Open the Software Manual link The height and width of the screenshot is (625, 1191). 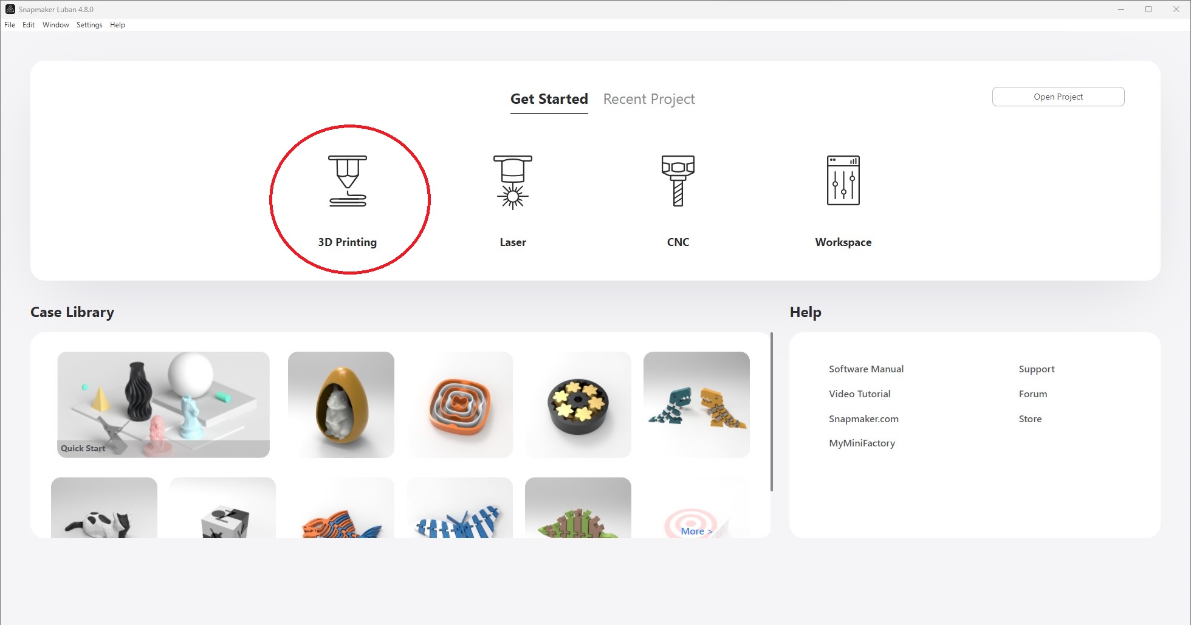point(866,369)
